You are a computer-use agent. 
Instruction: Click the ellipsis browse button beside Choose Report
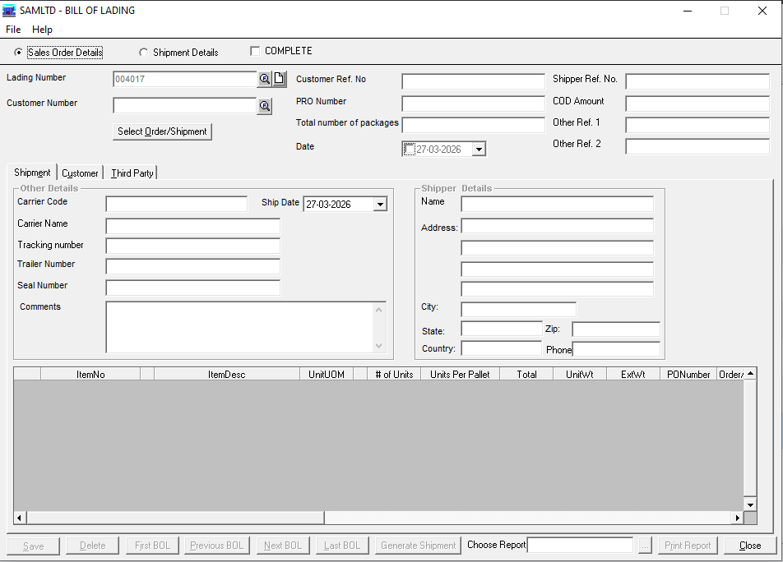coord(645,546)
